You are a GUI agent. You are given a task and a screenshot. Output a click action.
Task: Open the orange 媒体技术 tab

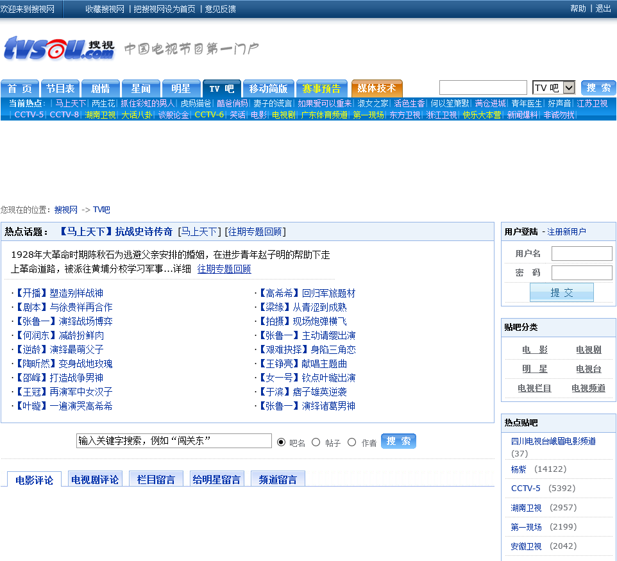pos(376,88)
